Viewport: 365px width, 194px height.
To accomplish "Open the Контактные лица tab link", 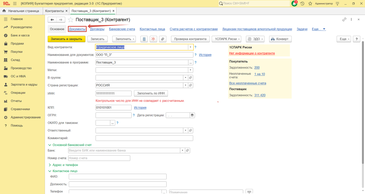I will (x=152, y=29).
